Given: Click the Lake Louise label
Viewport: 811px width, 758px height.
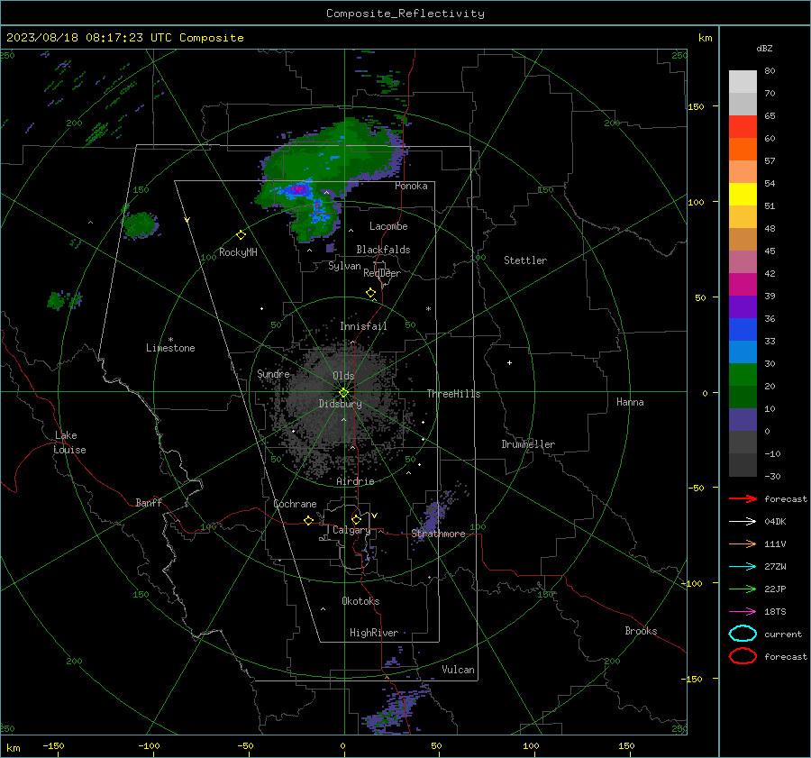Looking at the screenshot, I should tap(69, 443).
